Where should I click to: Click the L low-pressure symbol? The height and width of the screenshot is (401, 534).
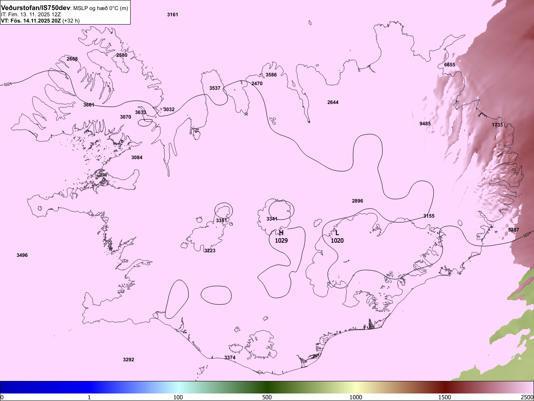(x=337, y=233)
